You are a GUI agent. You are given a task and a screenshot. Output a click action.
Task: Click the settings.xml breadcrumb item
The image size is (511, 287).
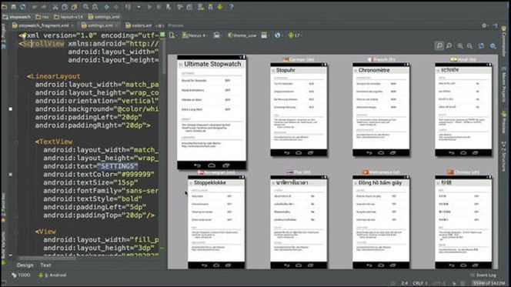(x=105, y=17)
